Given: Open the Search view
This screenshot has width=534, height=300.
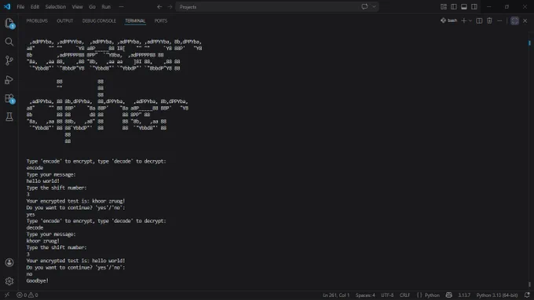Looking at the screenshot, I should tap(9, 42).
